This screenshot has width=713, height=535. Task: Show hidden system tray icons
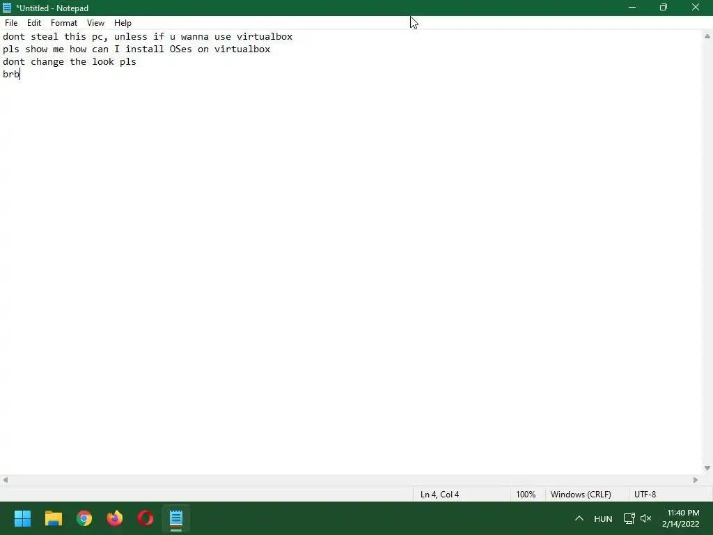point(579,518)
